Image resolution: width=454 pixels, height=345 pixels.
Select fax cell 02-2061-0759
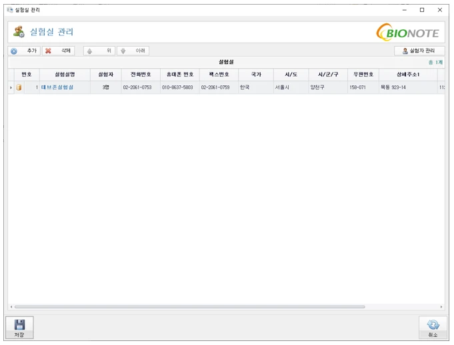pyautogui.click(x=219, y=87)
